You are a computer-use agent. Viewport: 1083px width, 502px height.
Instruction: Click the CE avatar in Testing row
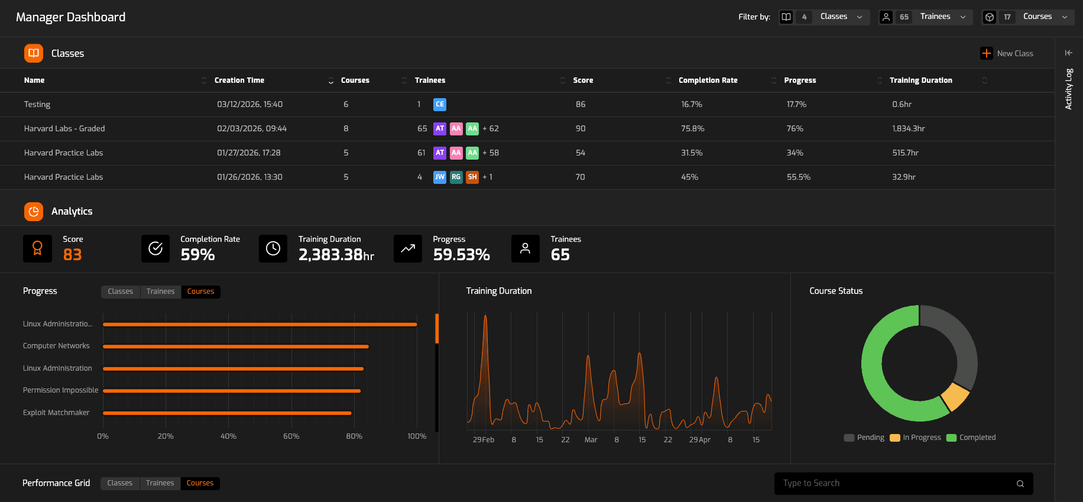click(440, 104)
